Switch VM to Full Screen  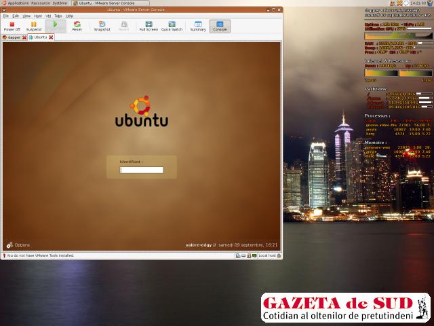(x=149, y=26)
